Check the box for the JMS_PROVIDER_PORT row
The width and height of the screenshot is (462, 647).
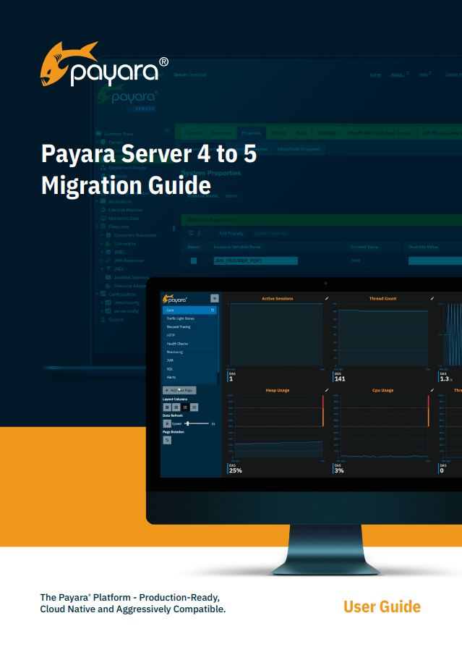(x=194, y=261)
